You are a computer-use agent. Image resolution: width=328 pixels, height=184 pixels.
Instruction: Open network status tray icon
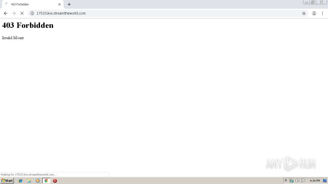point(291,181)
